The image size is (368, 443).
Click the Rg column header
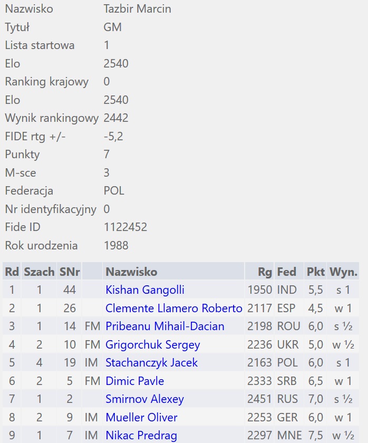(x=265, y=272)
